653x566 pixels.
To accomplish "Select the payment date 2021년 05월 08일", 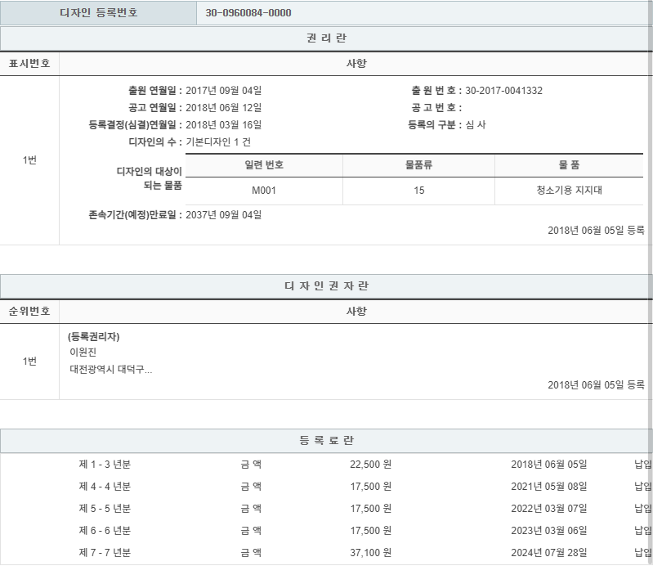I will [548, 486].
